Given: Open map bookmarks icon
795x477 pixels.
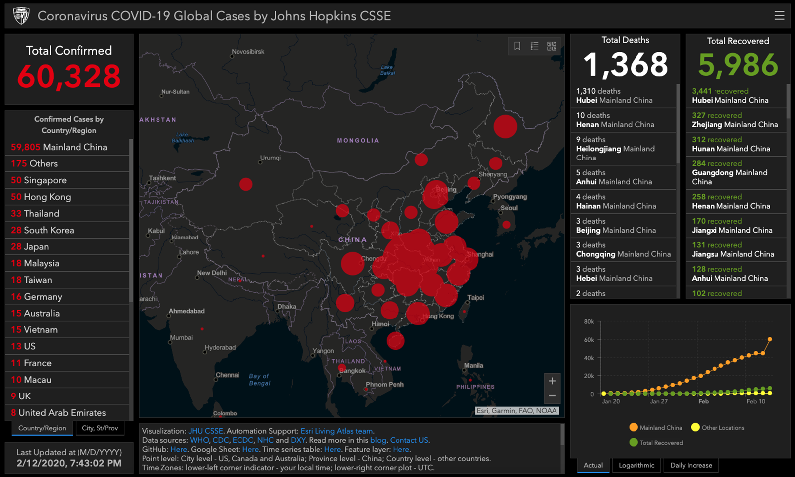Looking at the screenshot, I should [x=517, y=46].
